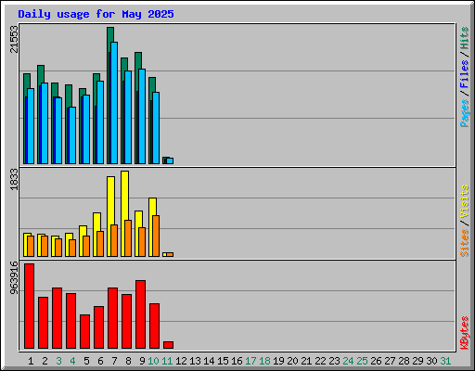
Task: Click the 1833 axis value
Action: pos(14,179)
